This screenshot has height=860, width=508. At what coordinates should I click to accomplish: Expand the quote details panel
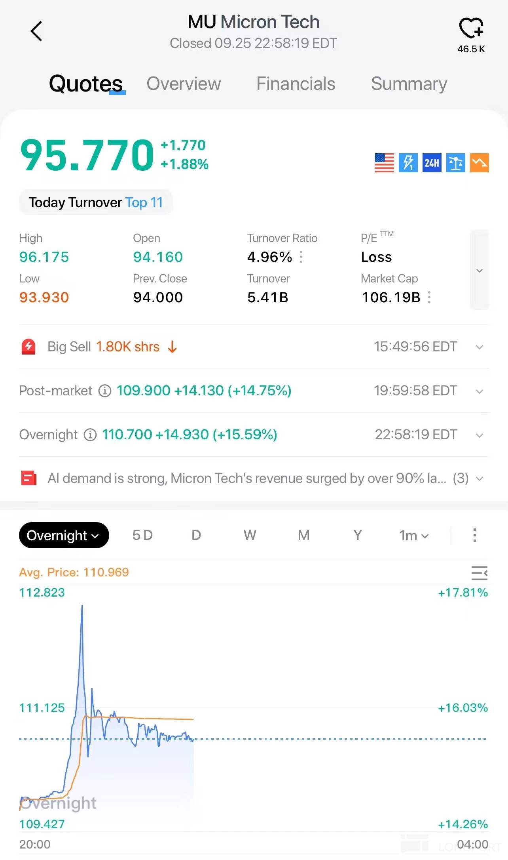coord(479,271)
